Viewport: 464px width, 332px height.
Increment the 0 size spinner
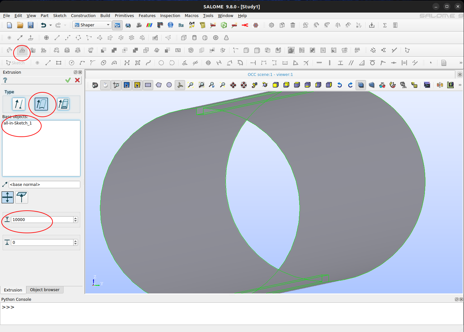(x=75, y=241)
